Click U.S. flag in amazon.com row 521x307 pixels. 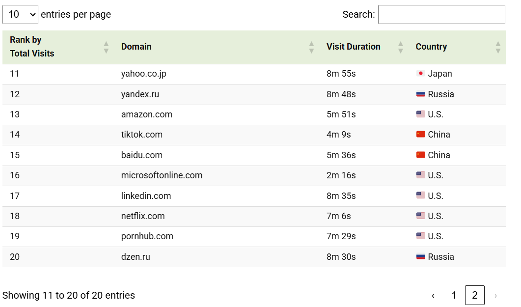pos(421,114)
